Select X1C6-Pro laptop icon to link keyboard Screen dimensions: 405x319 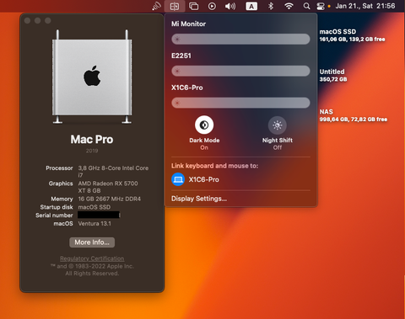click(x=178, y=179)
